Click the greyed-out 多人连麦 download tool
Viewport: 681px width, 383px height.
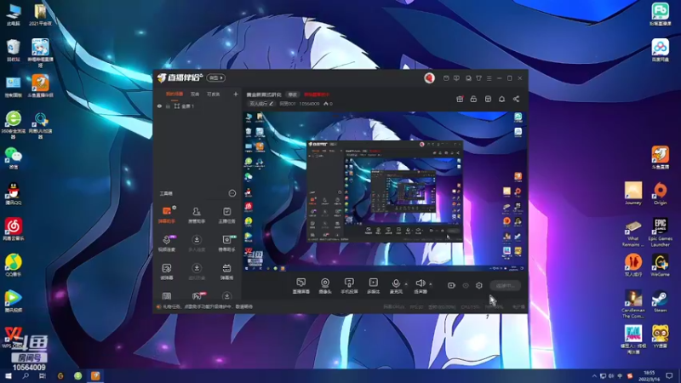click(x=197, y=243)
